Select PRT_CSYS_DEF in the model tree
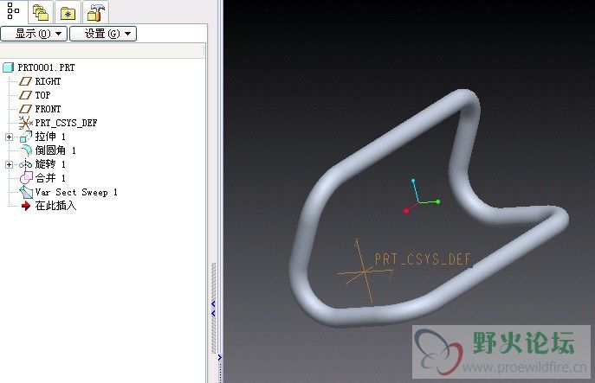Screen dimensions: 595x383 (66, 123)
